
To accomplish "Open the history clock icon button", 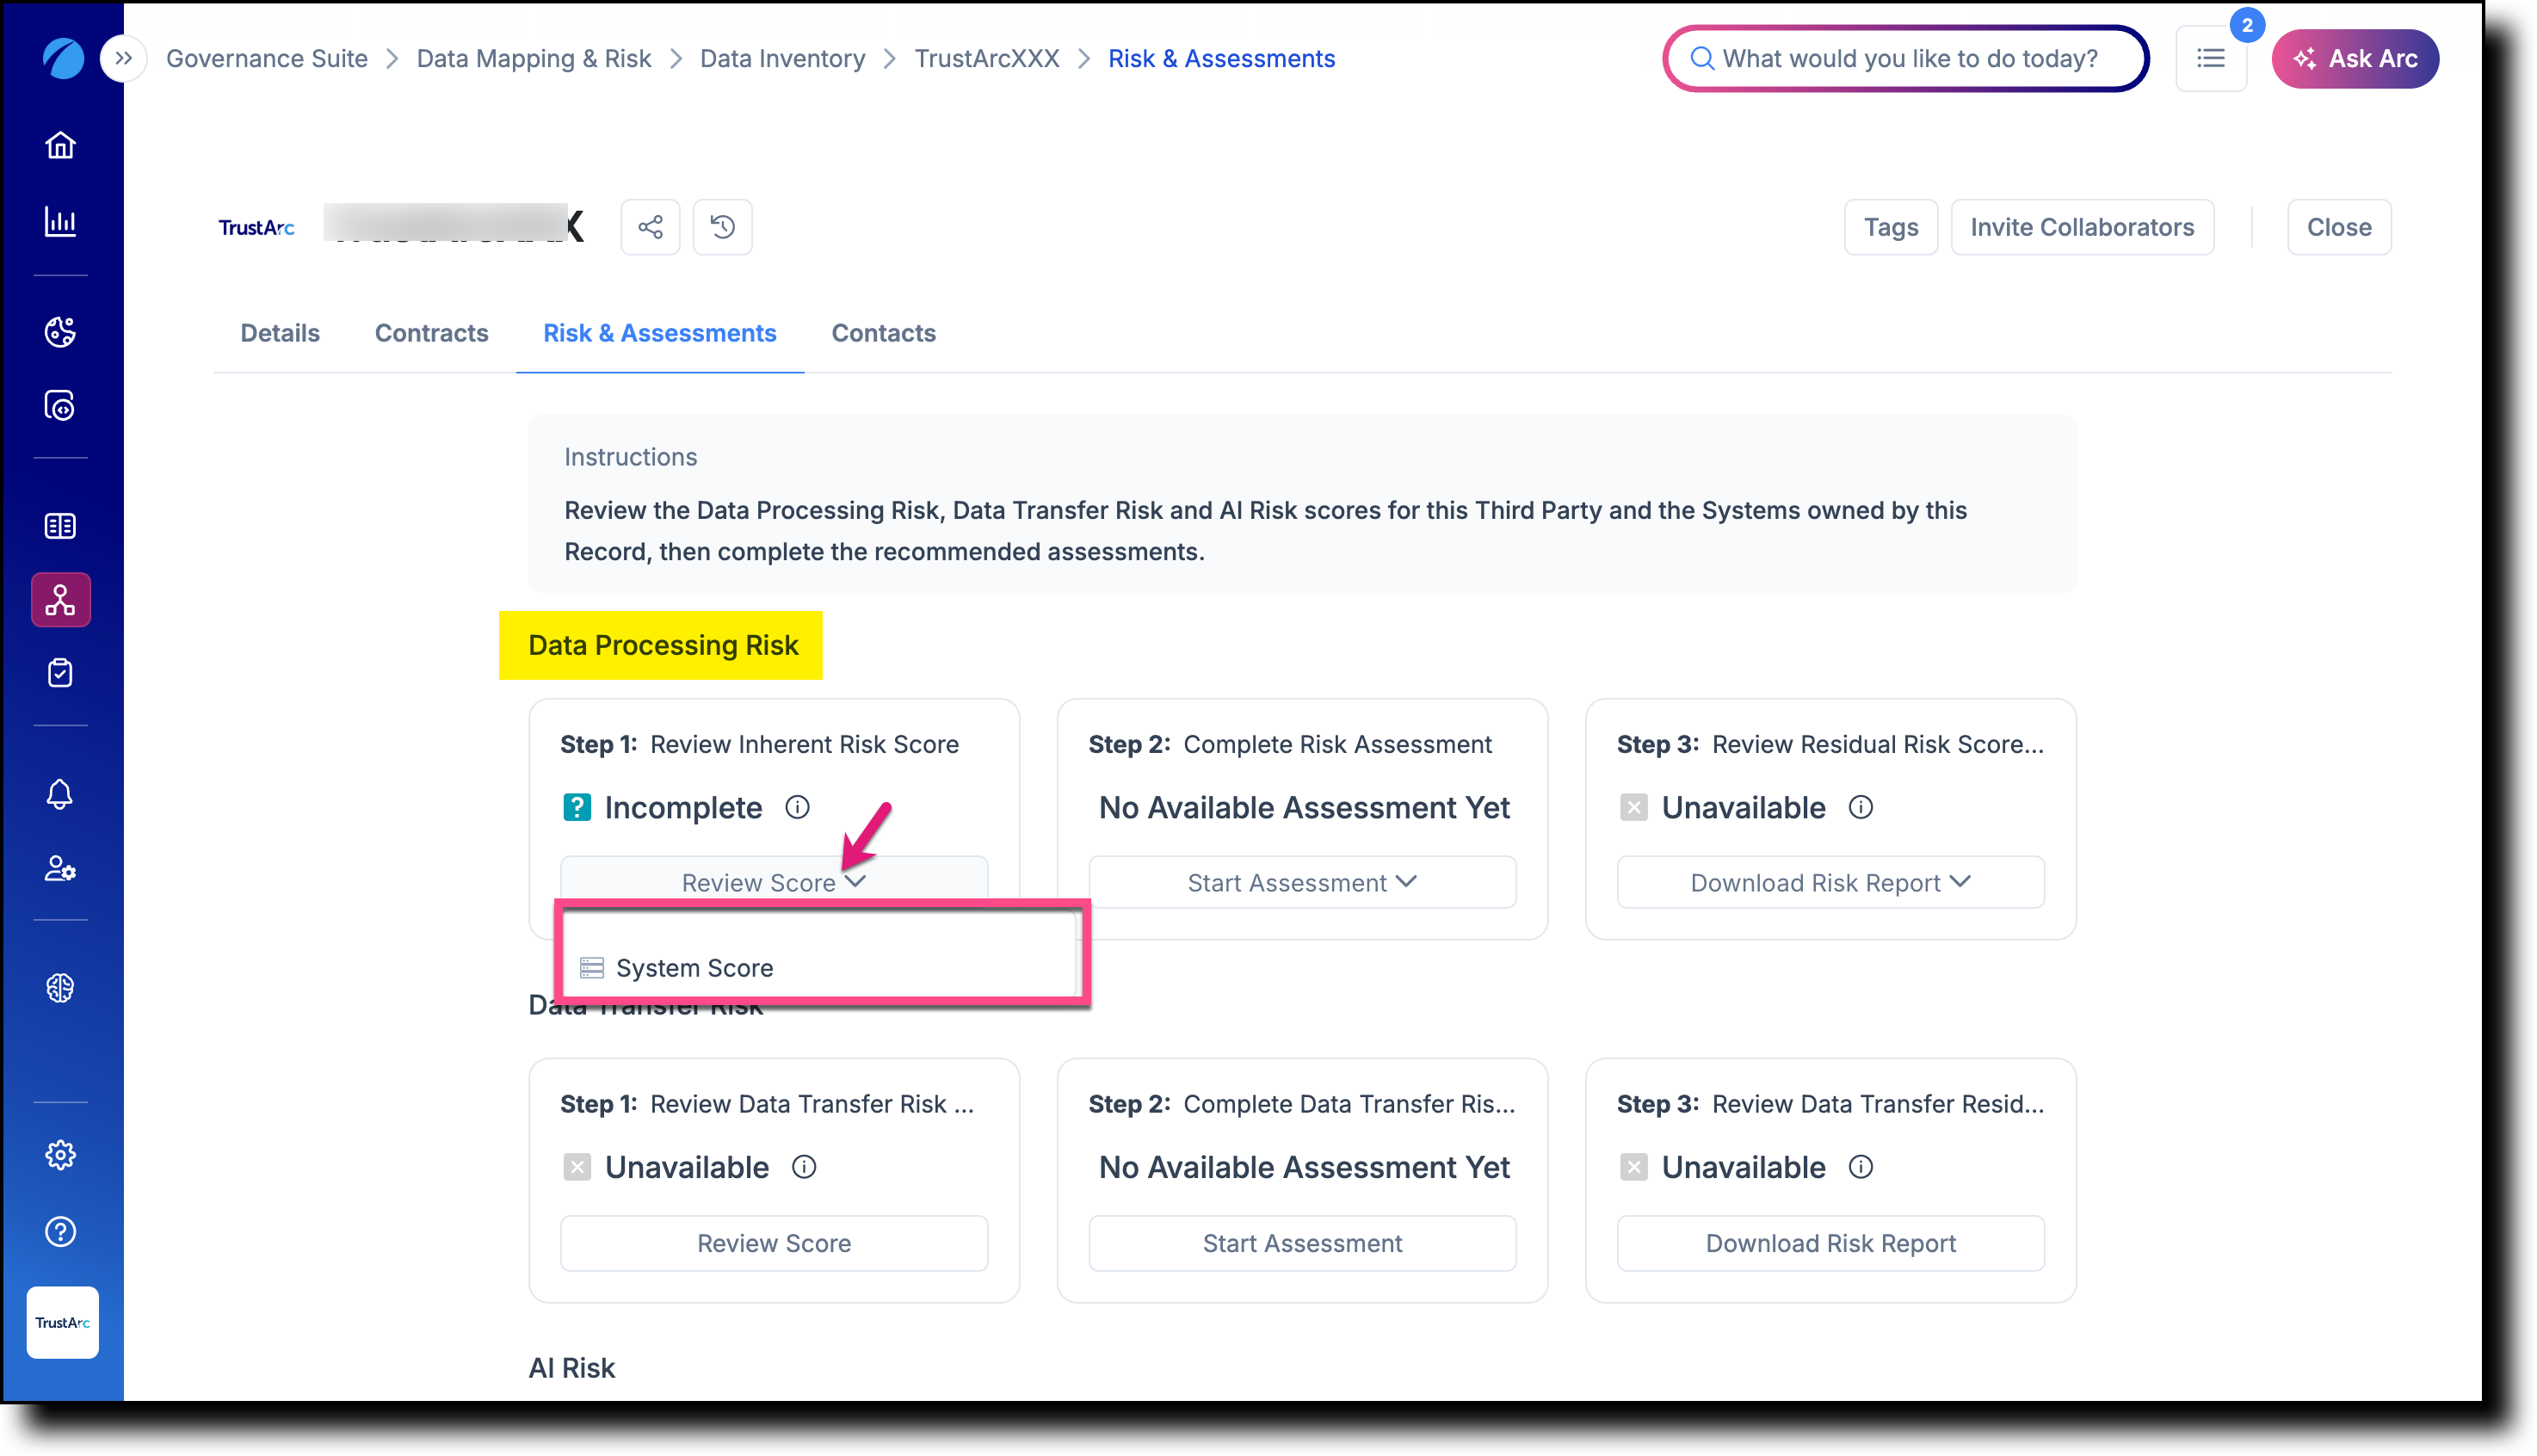I will (x=722, y=227).
